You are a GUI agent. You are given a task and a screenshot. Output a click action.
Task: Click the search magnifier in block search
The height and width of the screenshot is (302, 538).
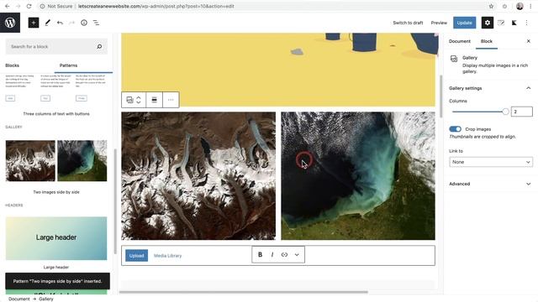click(x=99, y=46)
